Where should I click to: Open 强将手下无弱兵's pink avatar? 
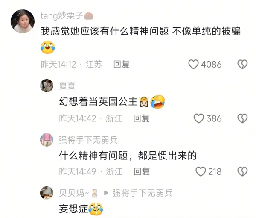47,140
